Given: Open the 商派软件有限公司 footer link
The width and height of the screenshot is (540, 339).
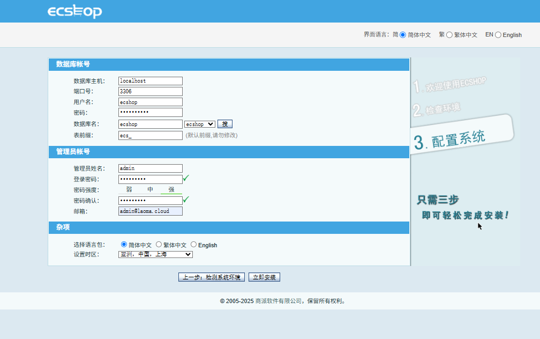Looking at the screenshot, I should point(279,301).
